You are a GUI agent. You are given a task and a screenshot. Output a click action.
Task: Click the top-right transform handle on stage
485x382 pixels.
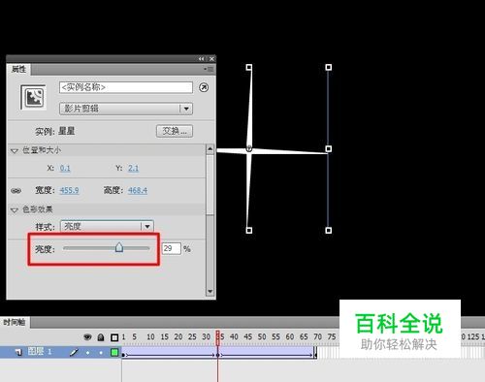click(329, 67)
